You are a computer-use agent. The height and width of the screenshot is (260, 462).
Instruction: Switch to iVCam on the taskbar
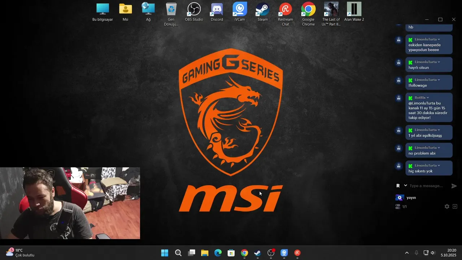coord(284,253)
